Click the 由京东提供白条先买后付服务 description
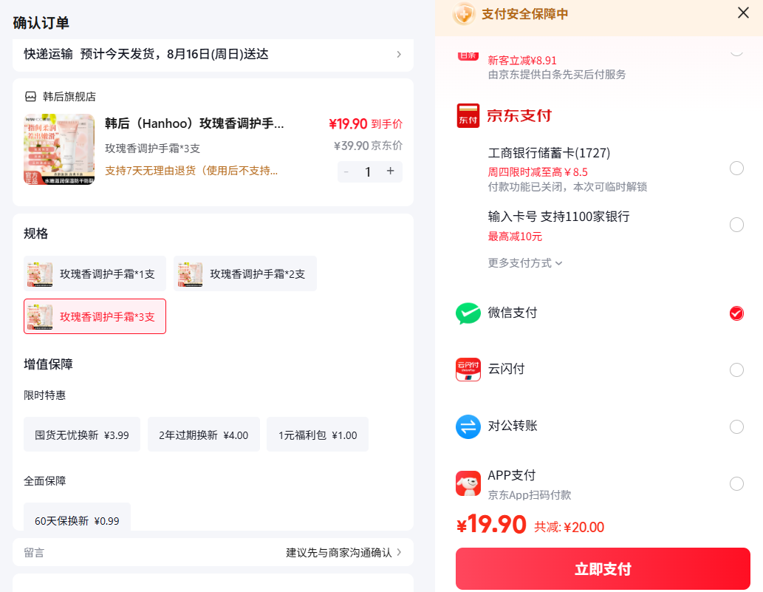 pos(557,75)
